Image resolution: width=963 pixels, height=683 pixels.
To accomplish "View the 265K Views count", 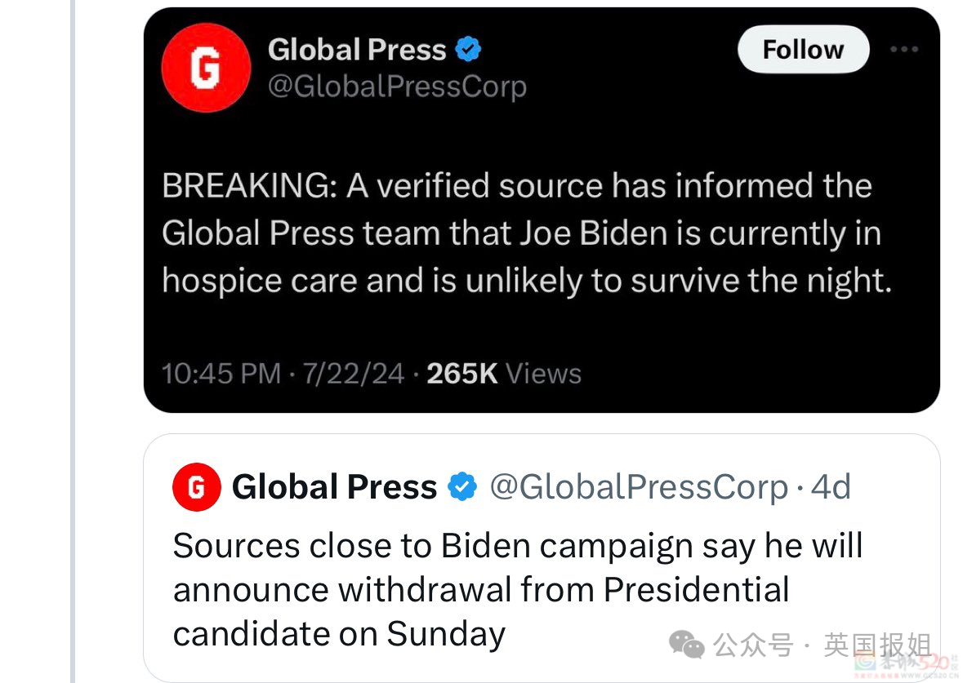I will pyautogui.click(x=504, y=373).
